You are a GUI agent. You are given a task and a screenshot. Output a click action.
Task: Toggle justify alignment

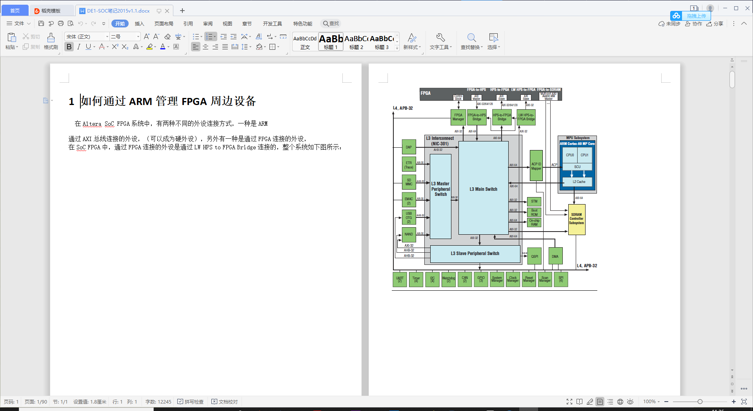click(225, 47)
